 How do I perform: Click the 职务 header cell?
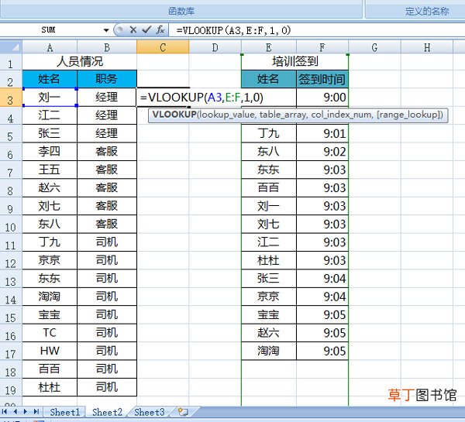pyautogui.click(x=107, y=79)
